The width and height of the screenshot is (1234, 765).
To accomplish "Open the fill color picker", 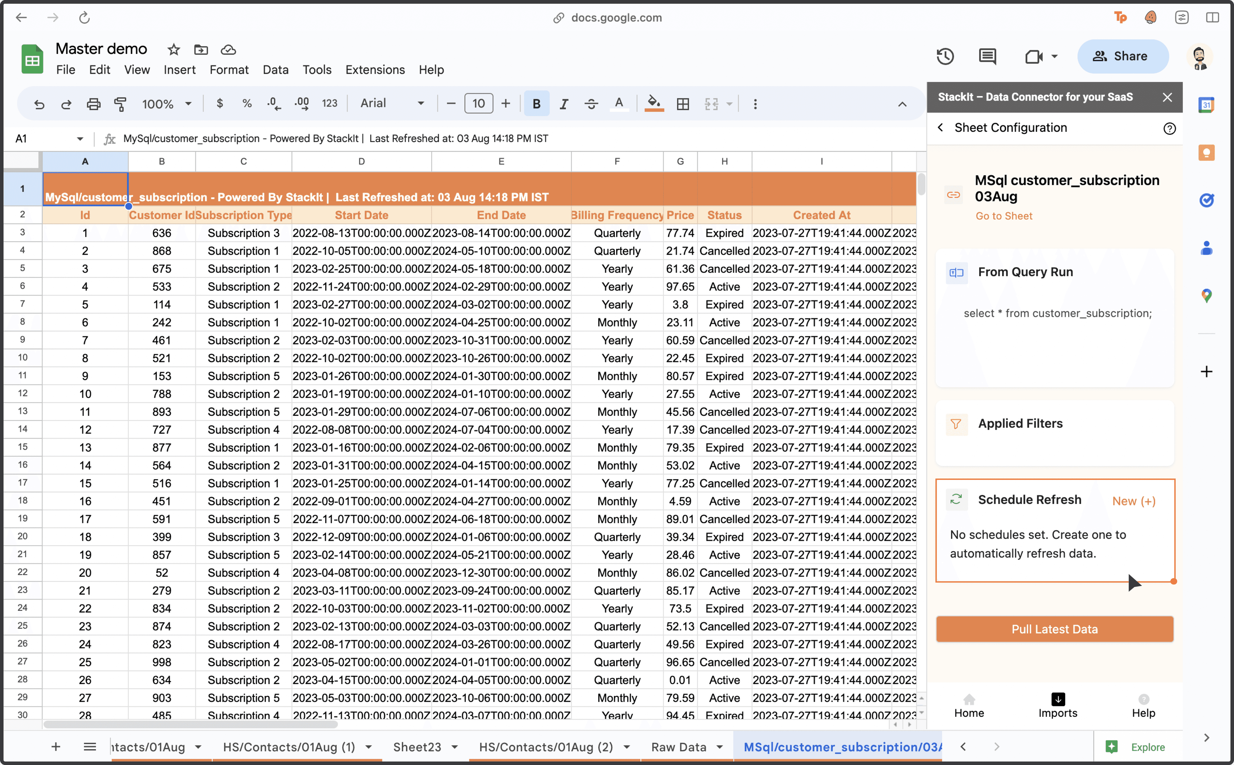I will (653, 104).
